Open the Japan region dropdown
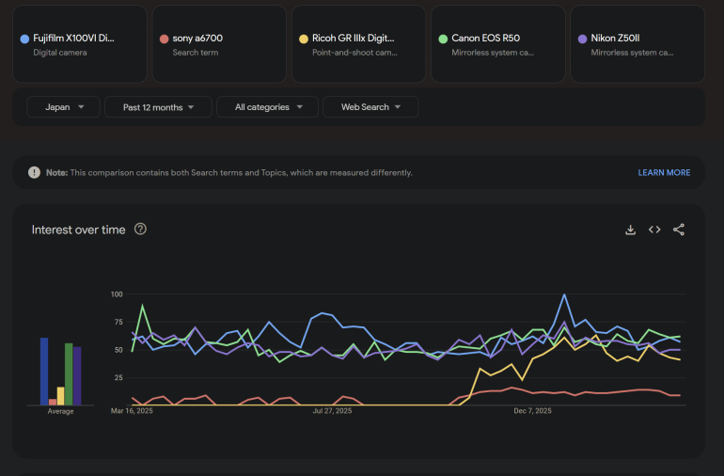This screenshot has height=476, width=724. [63, 107]
